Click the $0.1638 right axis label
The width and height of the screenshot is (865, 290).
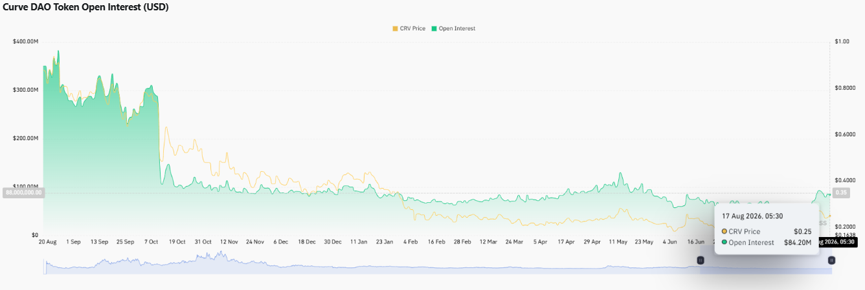(x=844, y=235)
